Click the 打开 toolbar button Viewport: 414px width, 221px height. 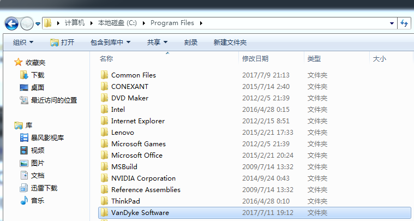[62, 42]
